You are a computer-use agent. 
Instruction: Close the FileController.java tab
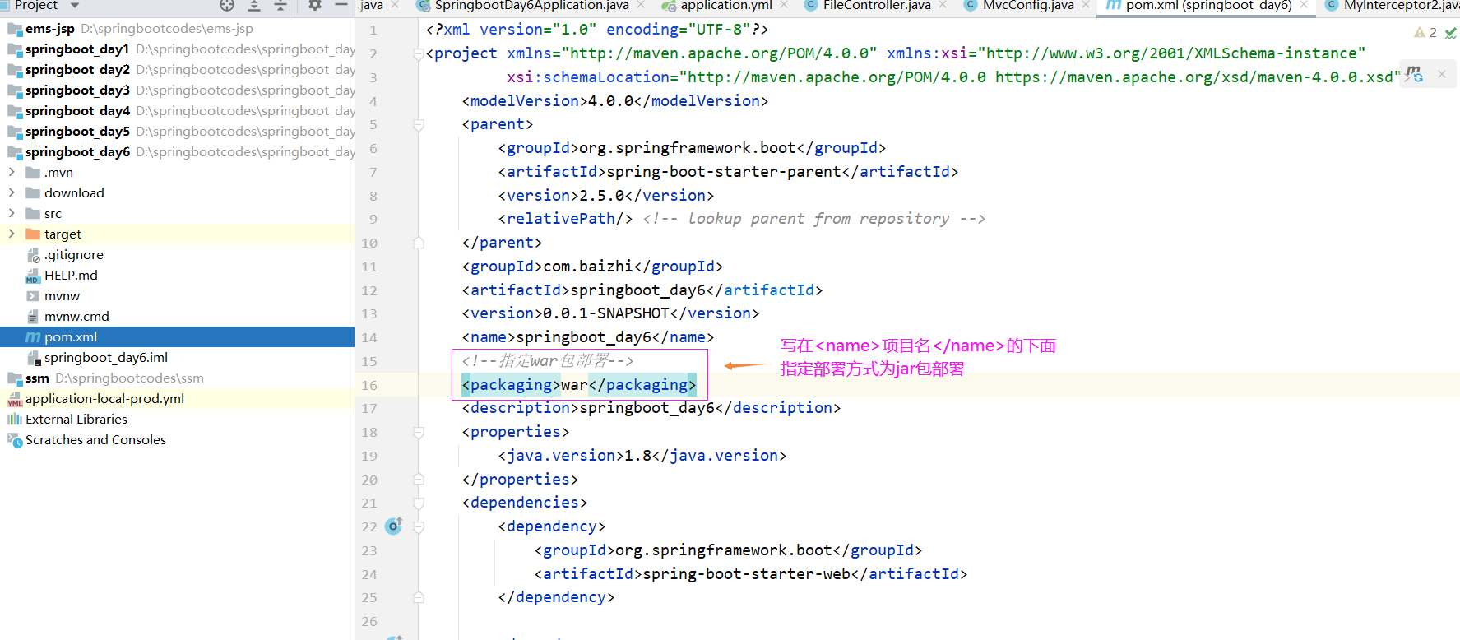pos(943,5)
